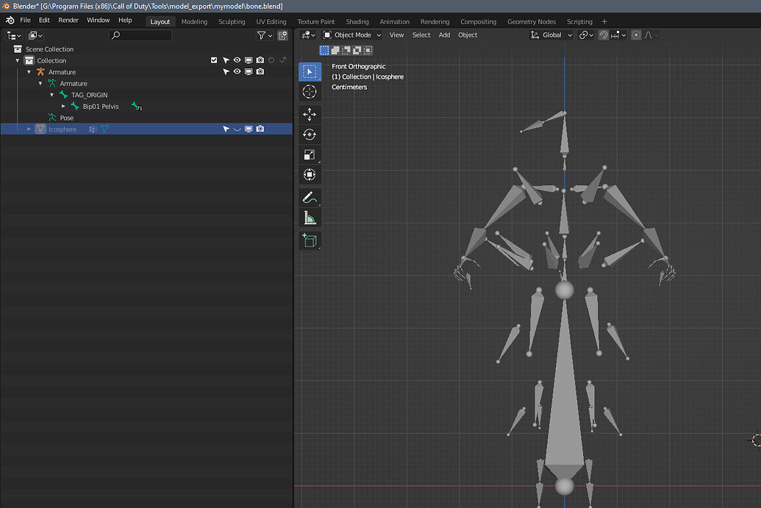Choose Intersect Existing Selection mode icon
Viewport: 761px width, 508px height.
pyautogui.click(x=368, y=50)
